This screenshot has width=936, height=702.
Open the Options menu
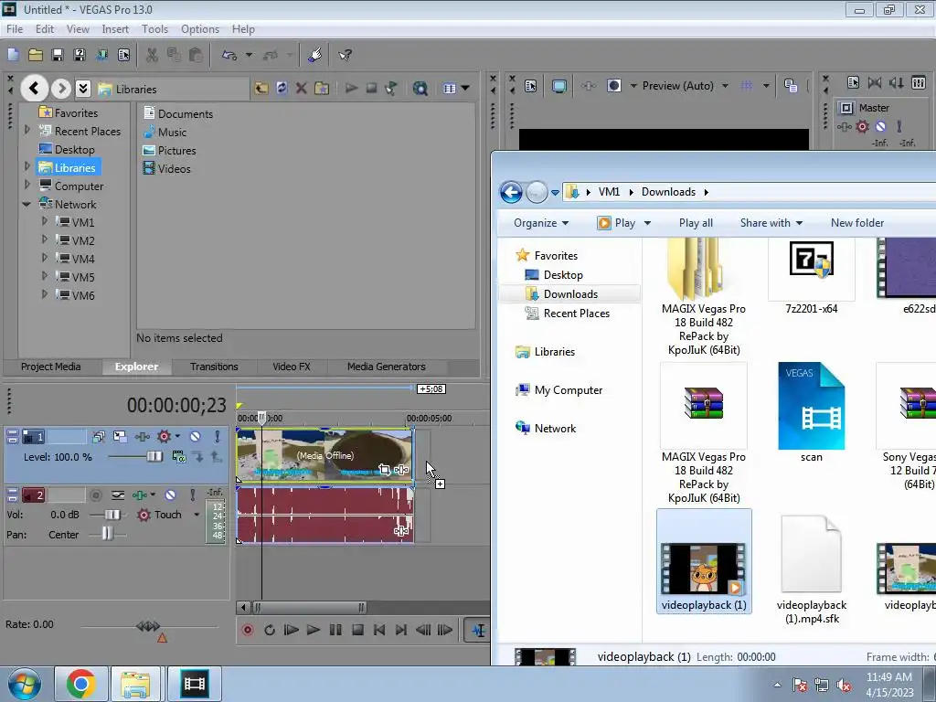pos(200,28)
